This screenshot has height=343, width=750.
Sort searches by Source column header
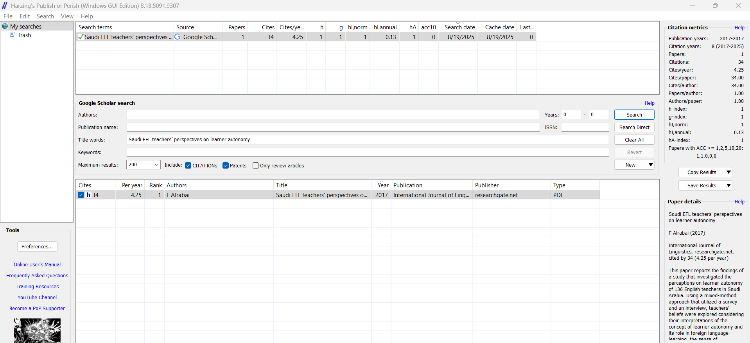pos(198,27)
